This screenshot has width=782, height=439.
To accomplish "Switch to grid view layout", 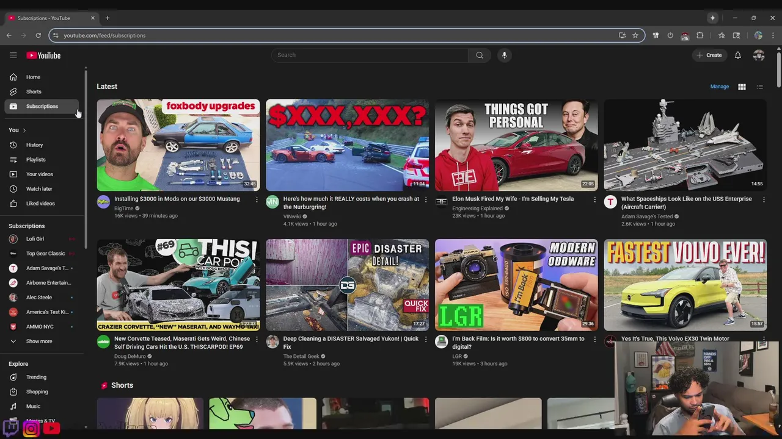I will pyautogui.click(x=742, y=87).
